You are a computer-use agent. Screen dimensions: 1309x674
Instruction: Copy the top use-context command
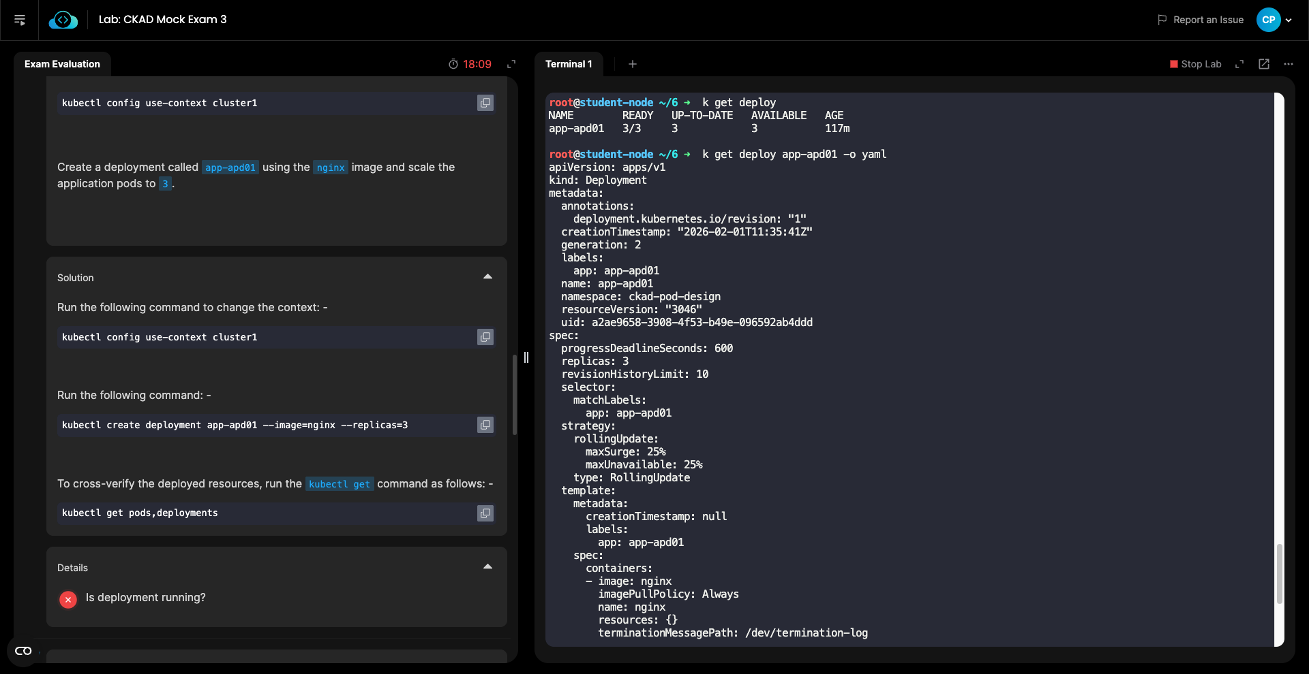tap(485, 103)
